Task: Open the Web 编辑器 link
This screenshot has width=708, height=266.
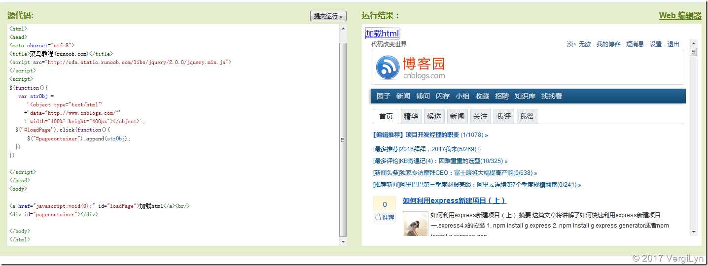Action: point(680,16)
